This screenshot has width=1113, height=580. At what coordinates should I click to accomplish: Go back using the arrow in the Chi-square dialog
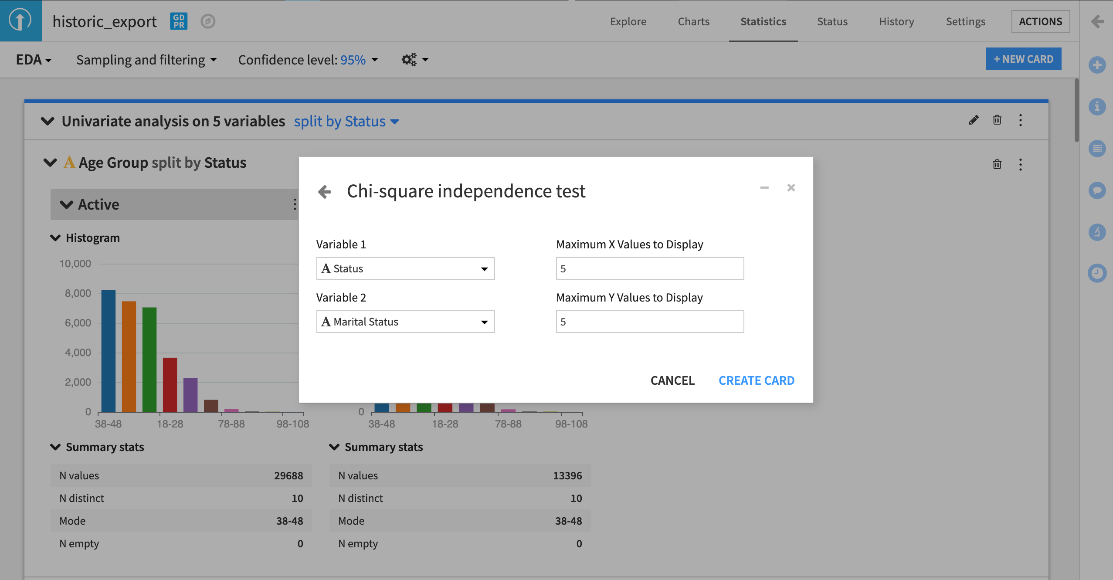pyautogui.click(x=324, y=192)
